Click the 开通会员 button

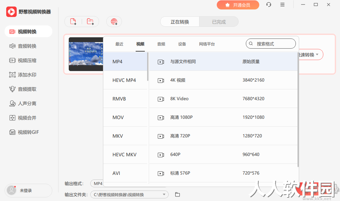pyautogui.click(x=238, y=5)
